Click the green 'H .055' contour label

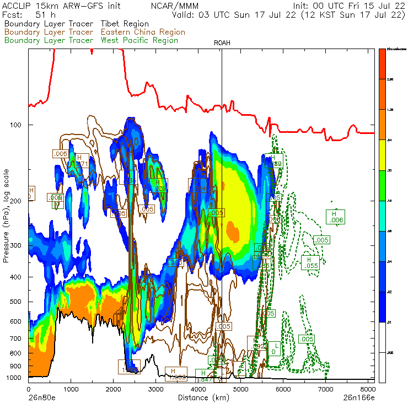tap(310, 263)
